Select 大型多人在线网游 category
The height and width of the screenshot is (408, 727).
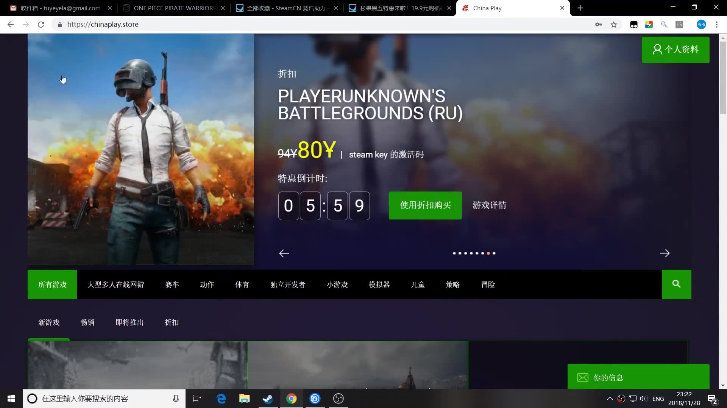tap(116, 284)
